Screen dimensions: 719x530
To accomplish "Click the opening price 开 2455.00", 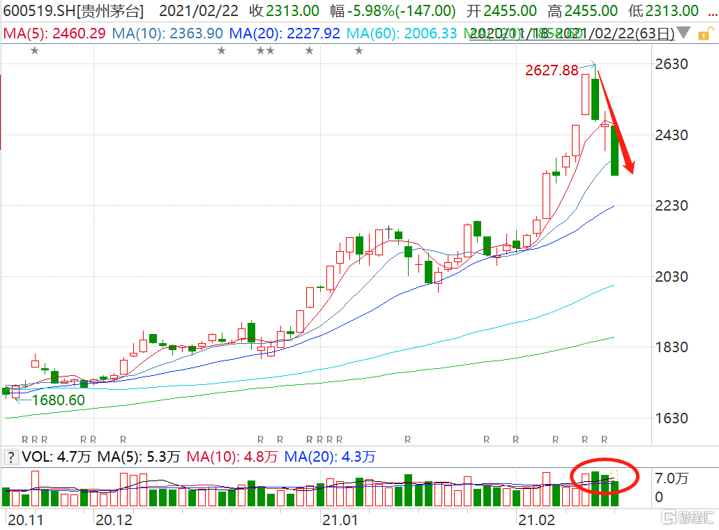I will pyautogui.click(x=501, y=11).
